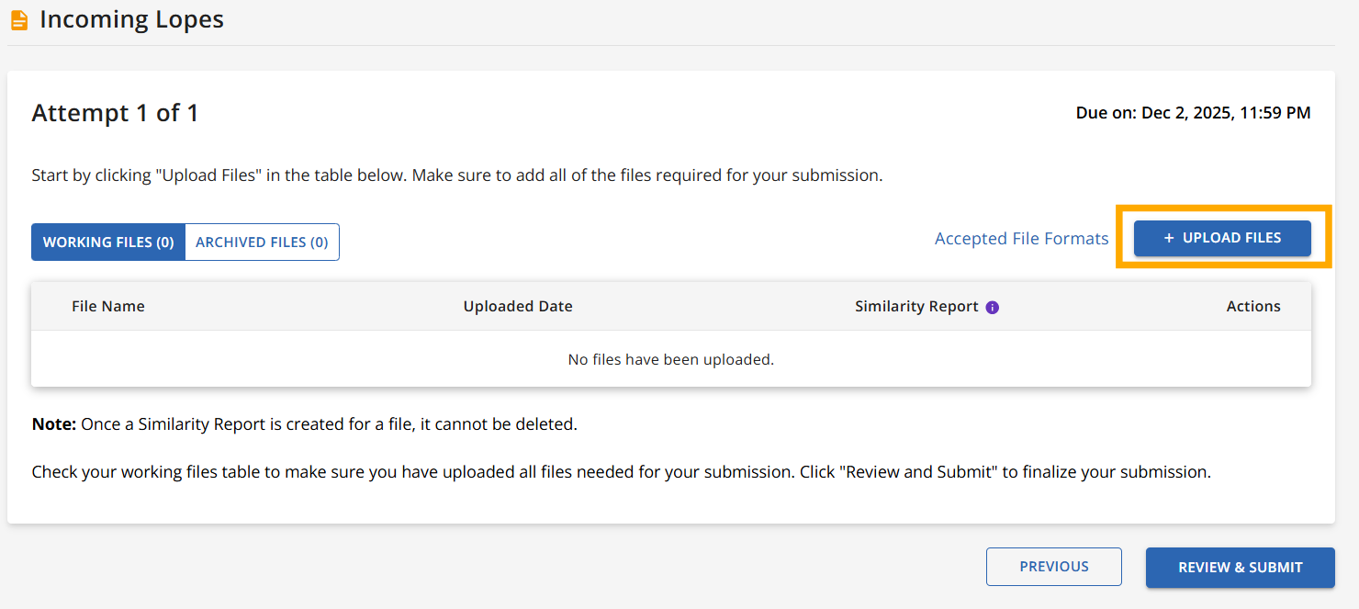Click the Actions column header
1359x609 pixels.
click(x=1252, y=307)
